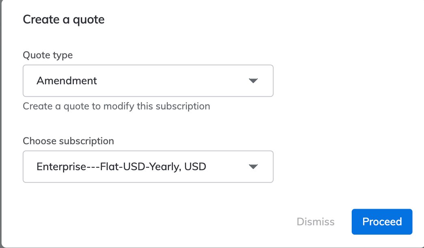Viewport: 424px width, 248px height.
Task: Click the 'Create a quote to modify this subscription' hint
Action: [116, 106]
